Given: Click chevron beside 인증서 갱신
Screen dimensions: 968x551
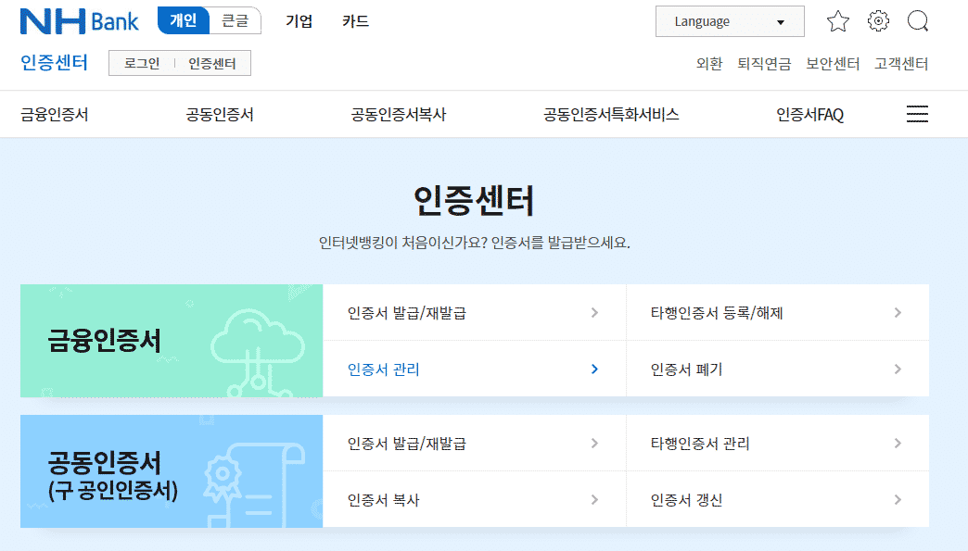Looking at the screenshot, I should [898, 500].
